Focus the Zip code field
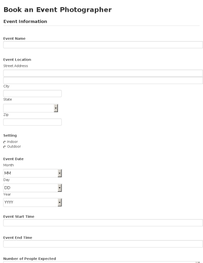The height and width of the screenshot is (263, 203). pos(32,122)
